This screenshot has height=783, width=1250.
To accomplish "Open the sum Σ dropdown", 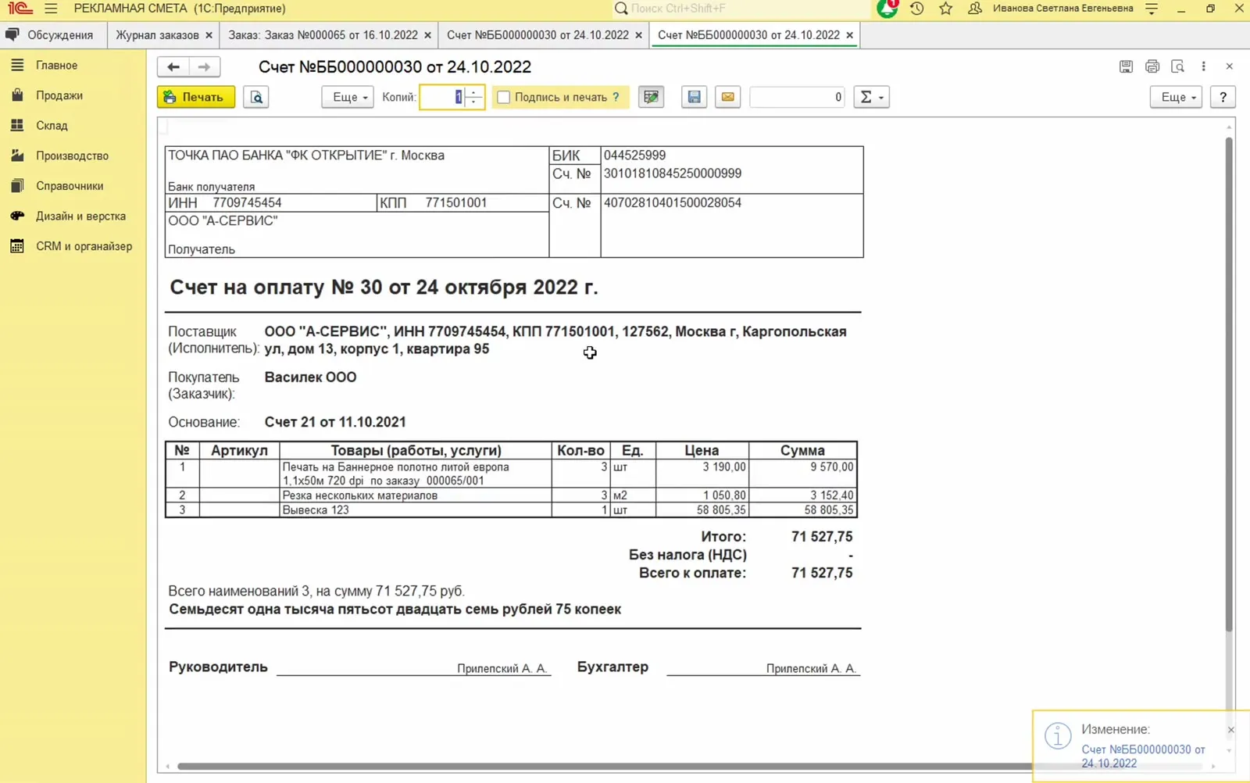I will 871,97.
